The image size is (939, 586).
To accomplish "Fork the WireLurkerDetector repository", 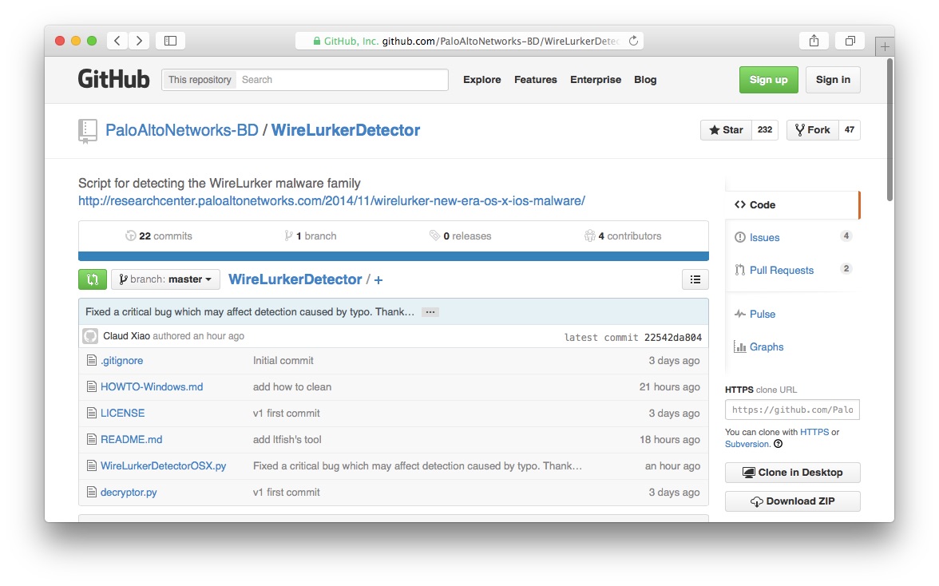I will 813,130.
